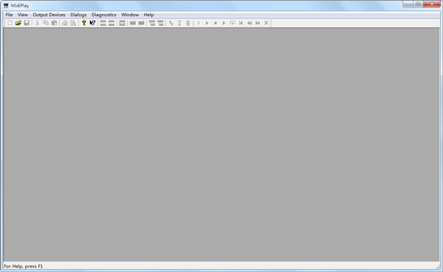Click the New file toolbar icon
The image size is (443, 272).
click(x=10, y=23)
